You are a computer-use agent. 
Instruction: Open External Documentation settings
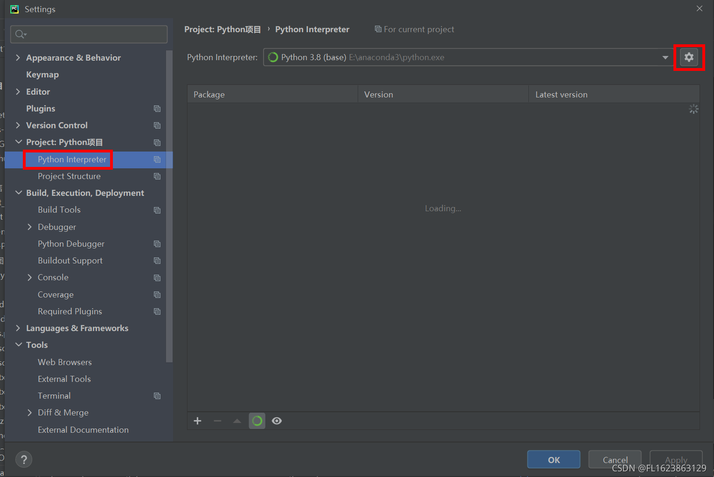pos(83,430)
